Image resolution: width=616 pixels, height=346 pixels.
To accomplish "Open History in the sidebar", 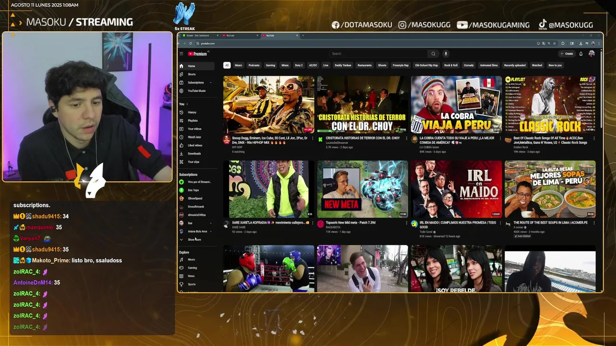I will (x=196, y=112).
